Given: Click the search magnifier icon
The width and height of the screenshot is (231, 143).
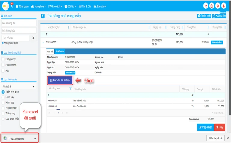Looking at the screenshot, I should pos(33,38).
